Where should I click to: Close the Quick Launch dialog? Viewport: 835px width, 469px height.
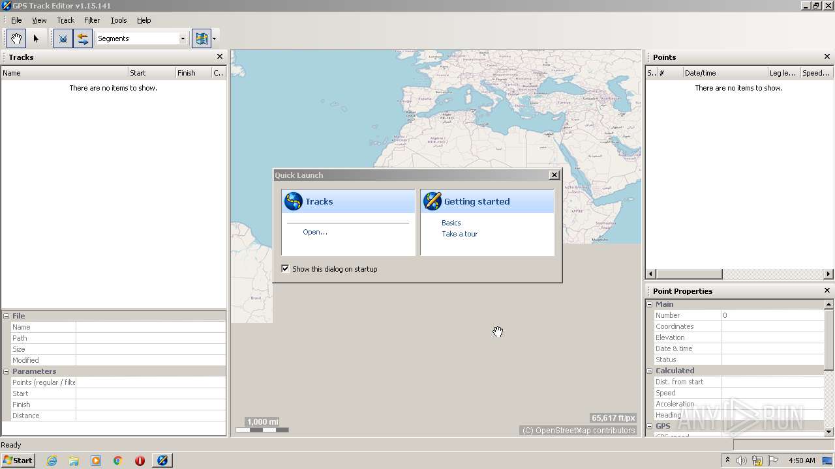[554, 175]
